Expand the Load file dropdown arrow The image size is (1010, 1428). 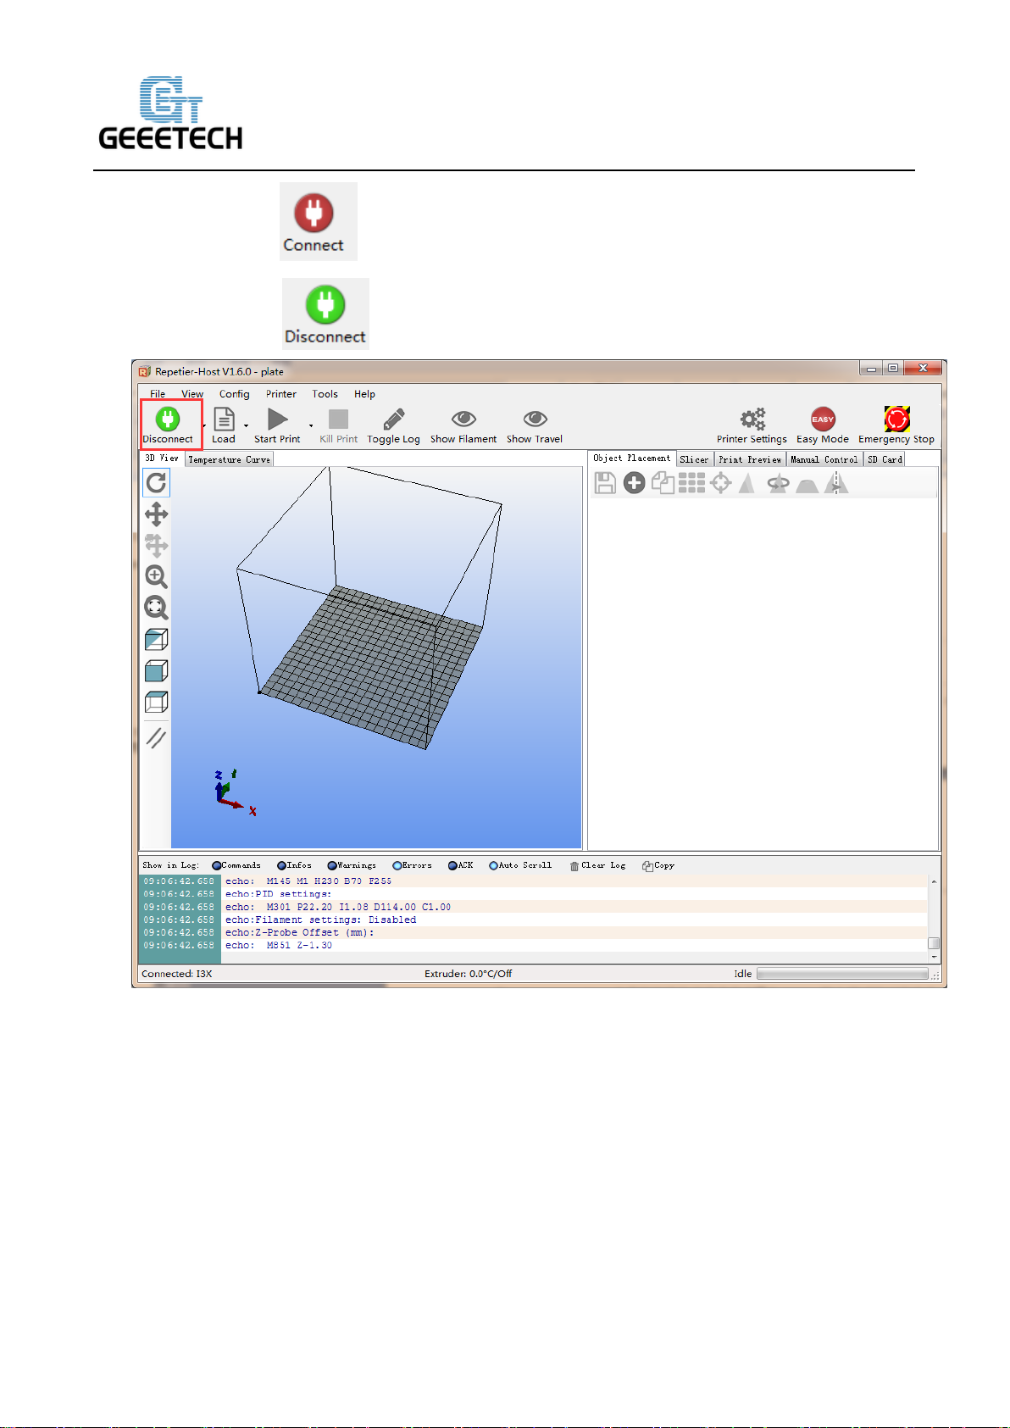click(247, 425)
